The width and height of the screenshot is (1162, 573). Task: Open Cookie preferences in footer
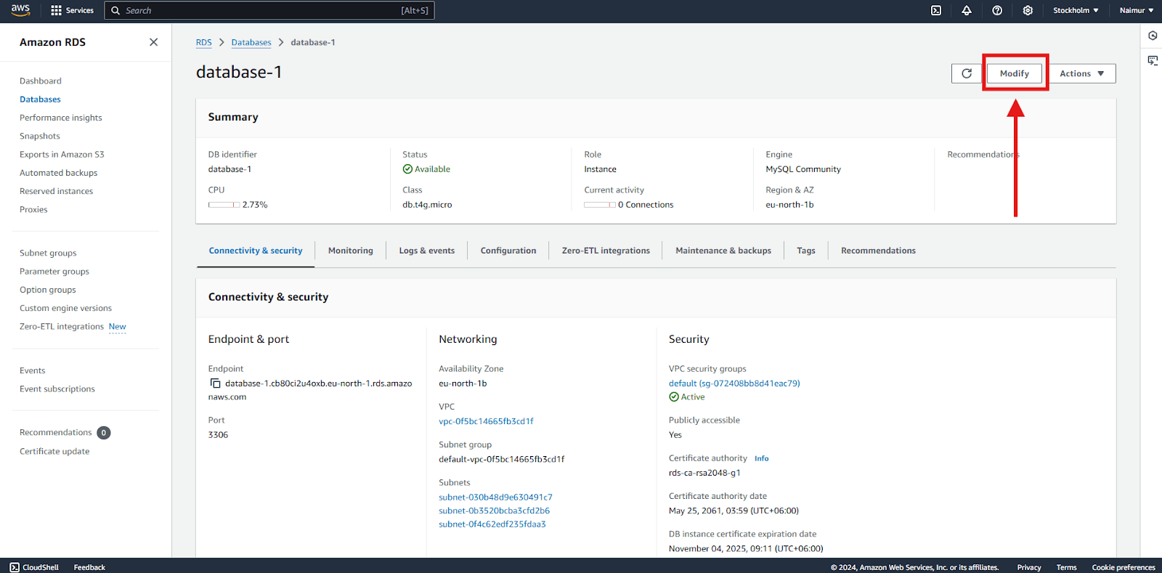[x=1124, y=567]
